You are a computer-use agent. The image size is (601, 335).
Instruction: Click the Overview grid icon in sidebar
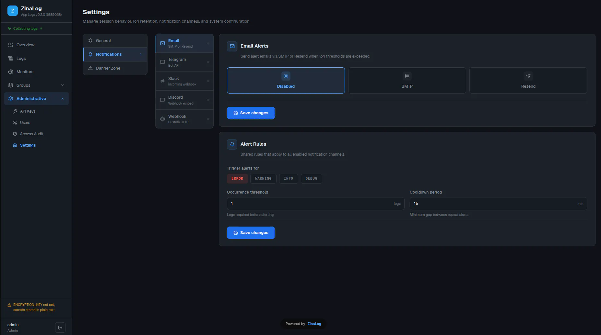pos(11,45)
